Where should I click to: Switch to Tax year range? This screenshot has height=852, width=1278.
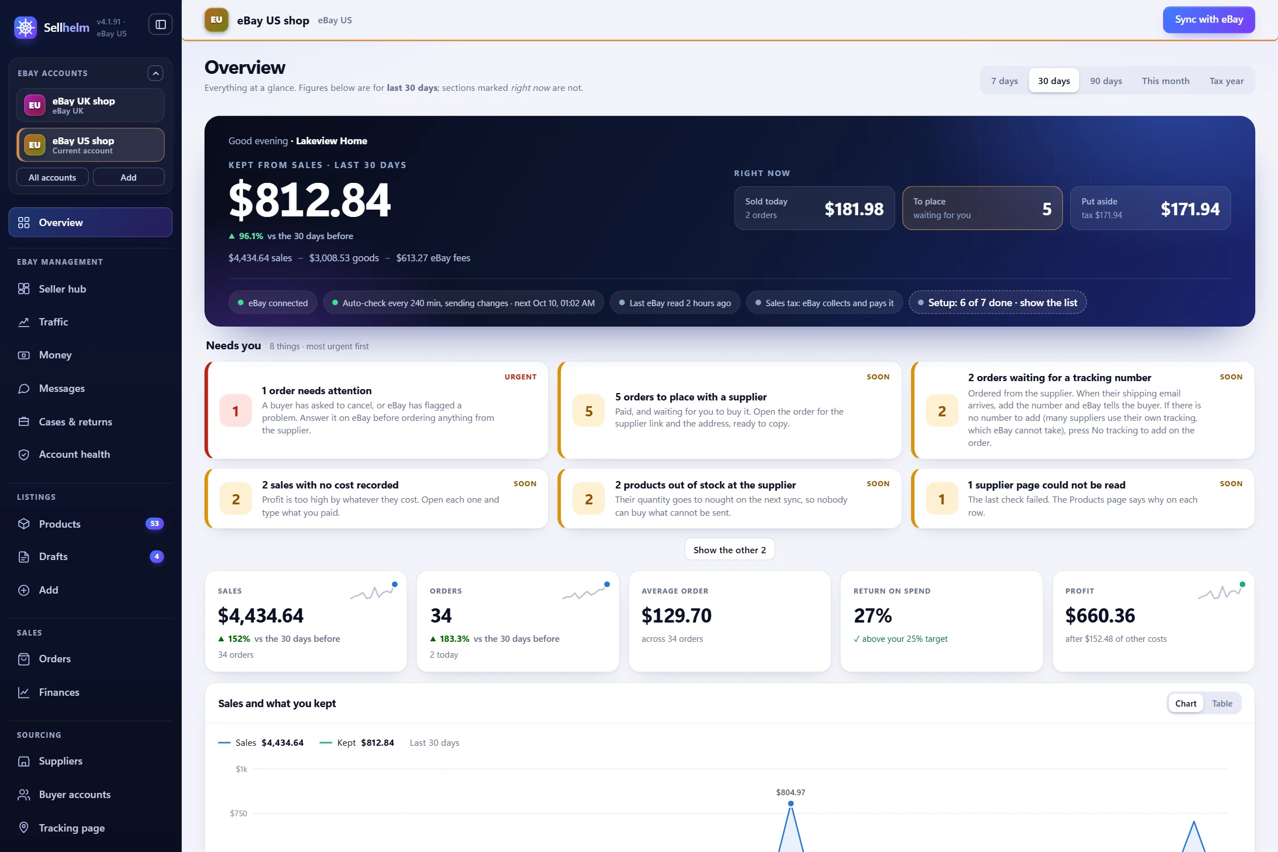tap(1226, 81)
